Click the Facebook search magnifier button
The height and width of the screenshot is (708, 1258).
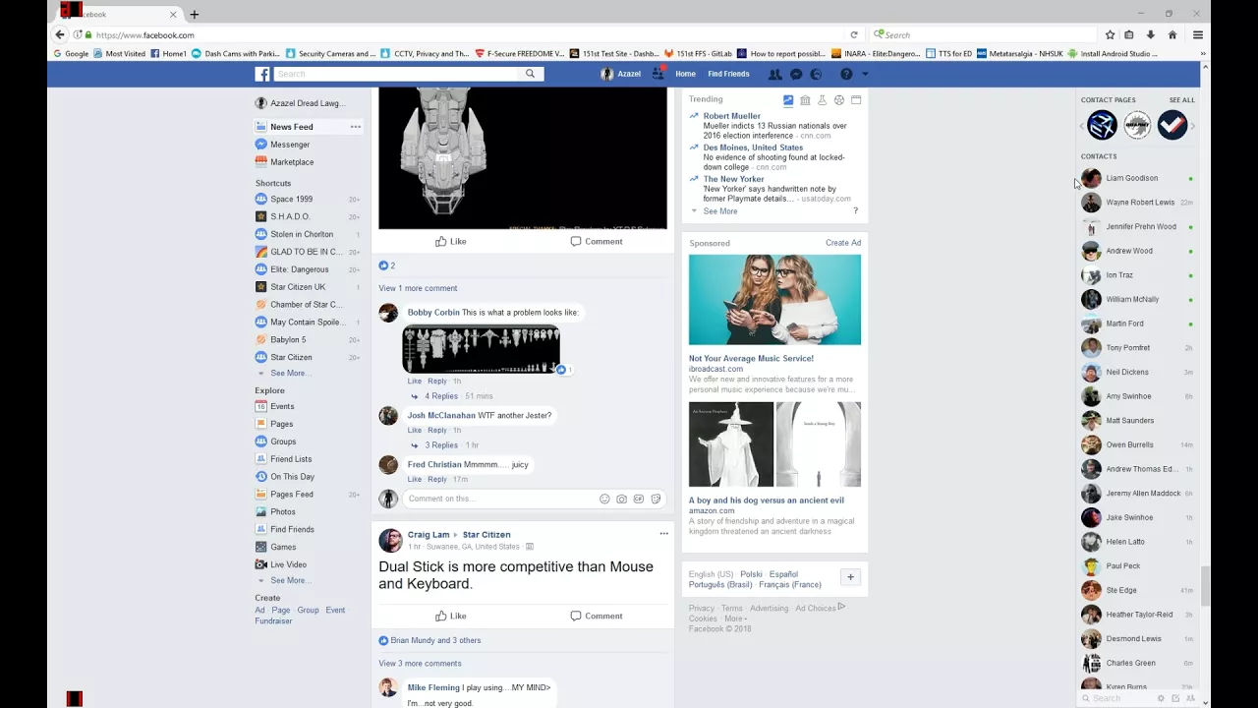coord(530,74)
